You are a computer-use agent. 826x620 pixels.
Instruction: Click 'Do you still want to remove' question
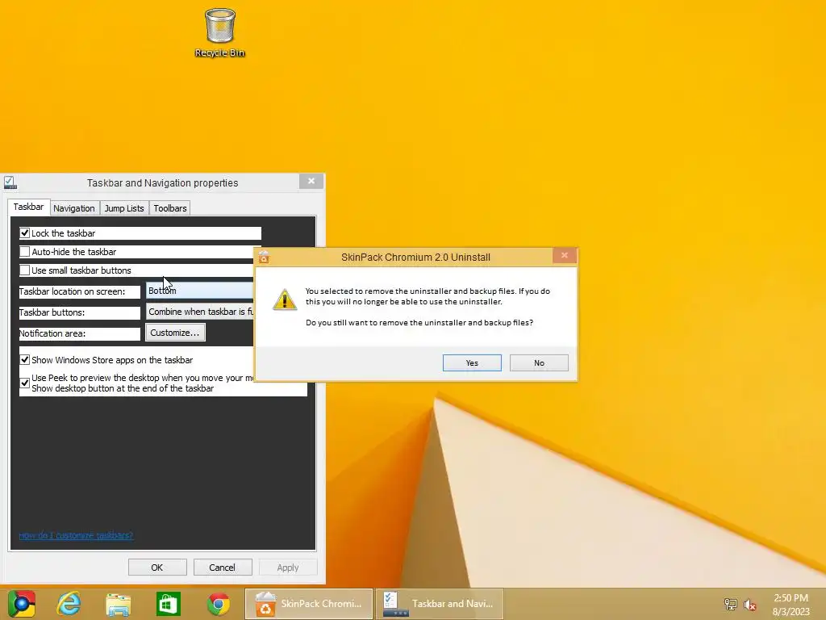tap(419, 322)
